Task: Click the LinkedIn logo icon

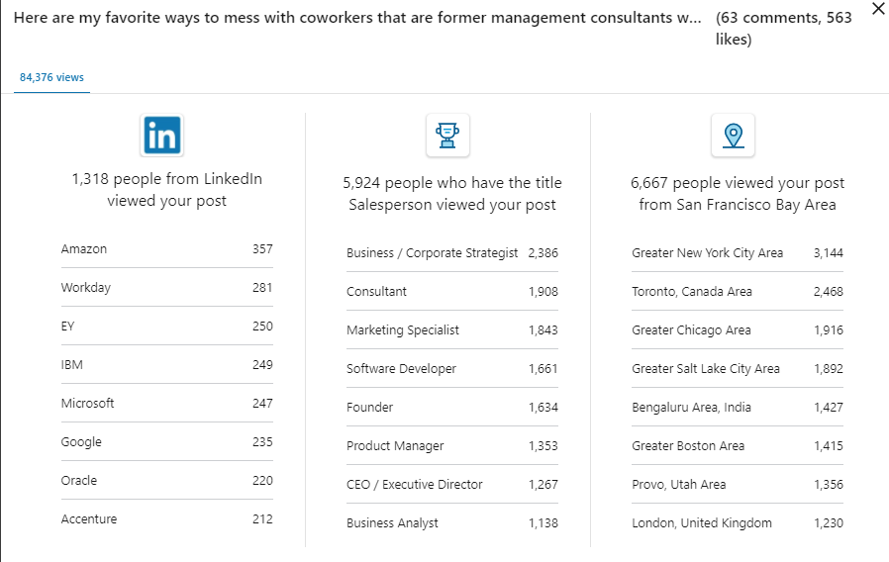Action: 162,136
